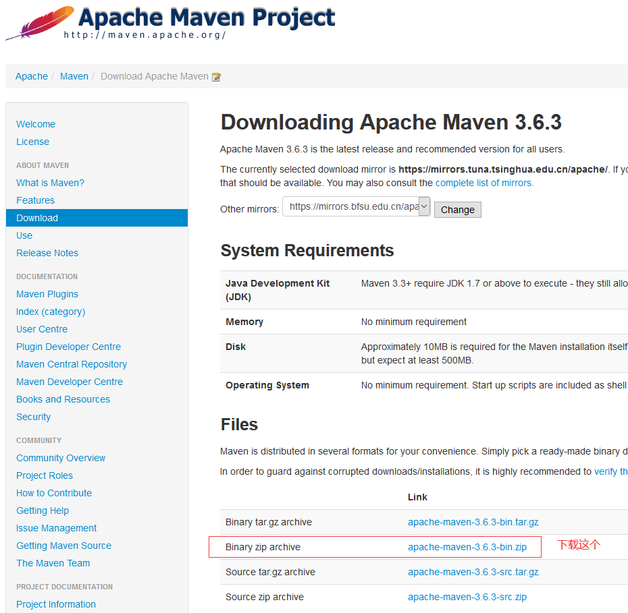
Task: Open Maven Central Repository link
Action: point(72,364)
